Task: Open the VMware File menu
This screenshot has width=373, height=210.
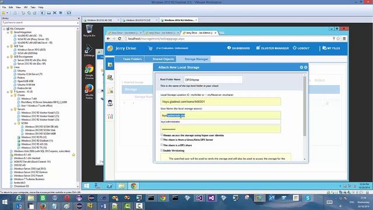Action: pos(4,8)
